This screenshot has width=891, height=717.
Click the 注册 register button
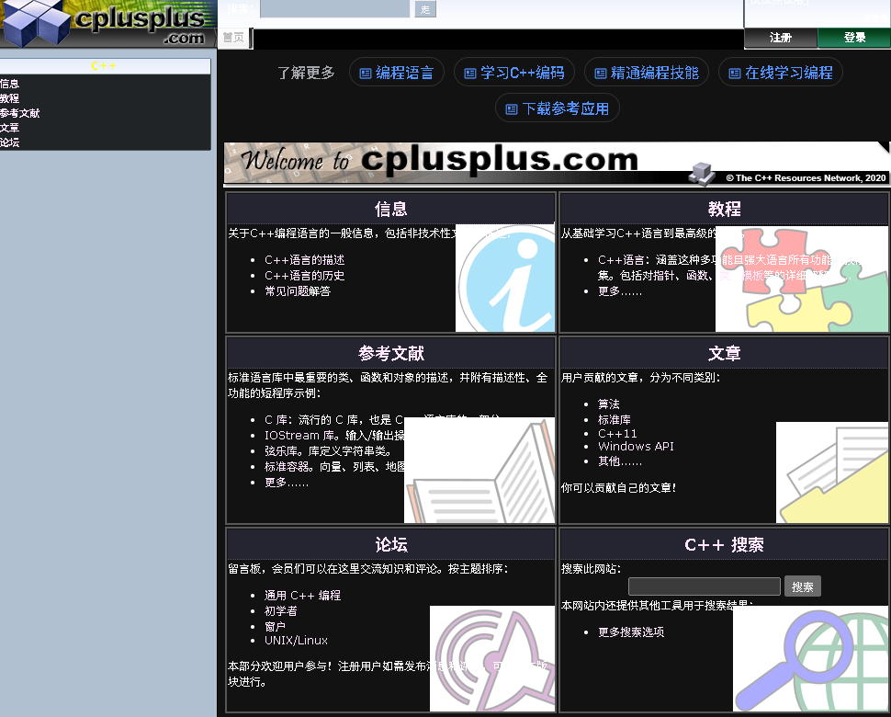point(781,38)
